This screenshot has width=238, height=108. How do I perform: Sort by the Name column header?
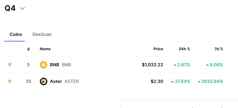[x=45, y=49]
